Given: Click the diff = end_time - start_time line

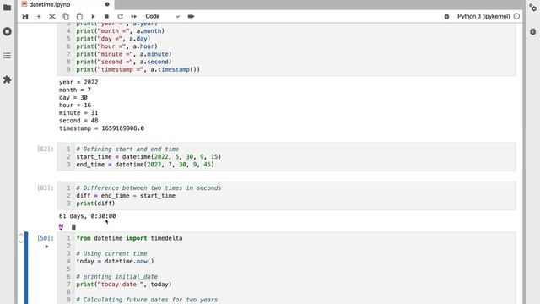Looking at the screenshot, I should (126, 195).
